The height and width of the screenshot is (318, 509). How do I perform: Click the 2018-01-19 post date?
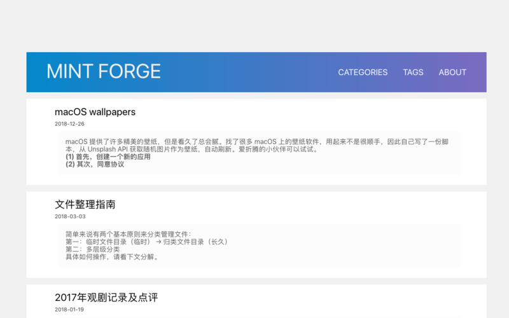point(69,310)
